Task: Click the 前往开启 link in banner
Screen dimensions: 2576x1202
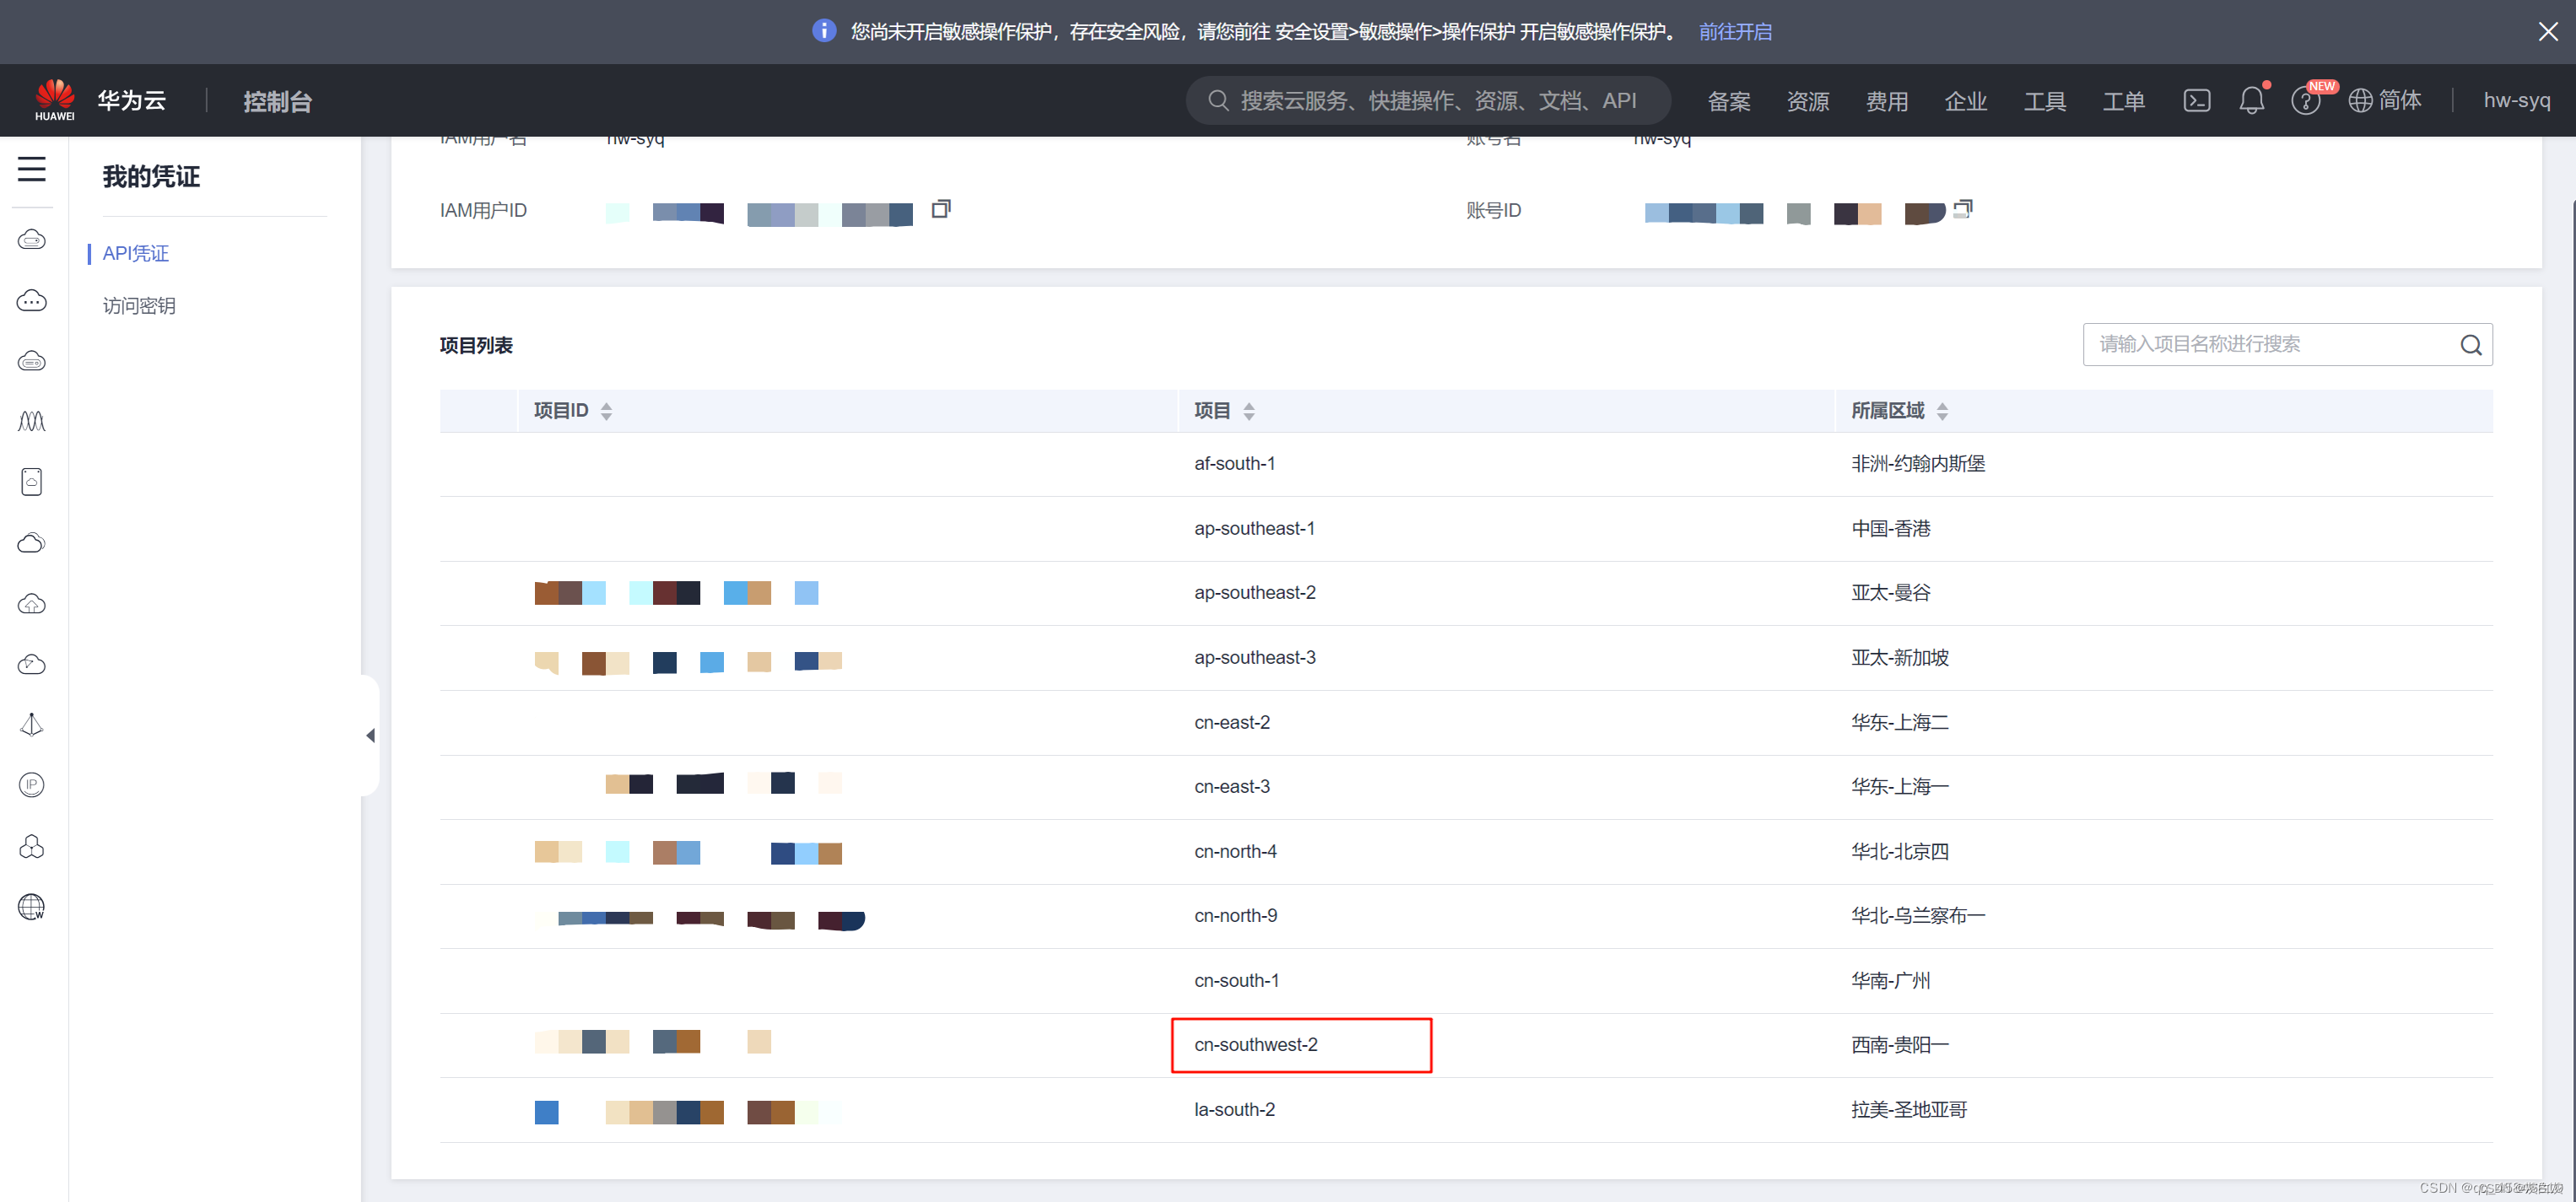Action: pos(1735,32)
